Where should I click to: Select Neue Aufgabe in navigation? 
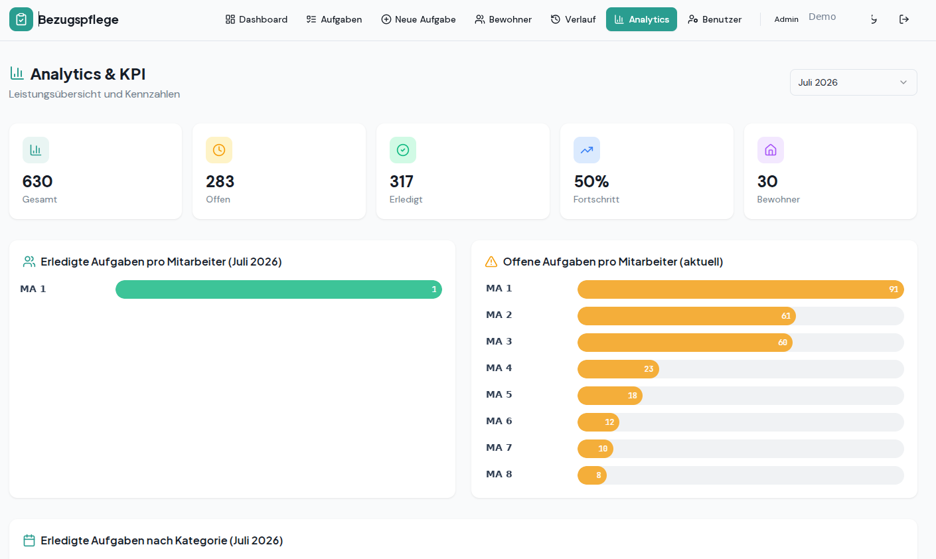click(x=418, y=19)
